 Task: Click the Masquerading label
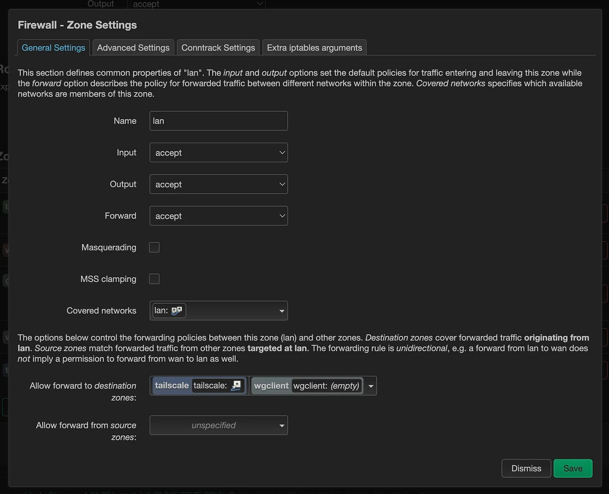tap(109, 247)
